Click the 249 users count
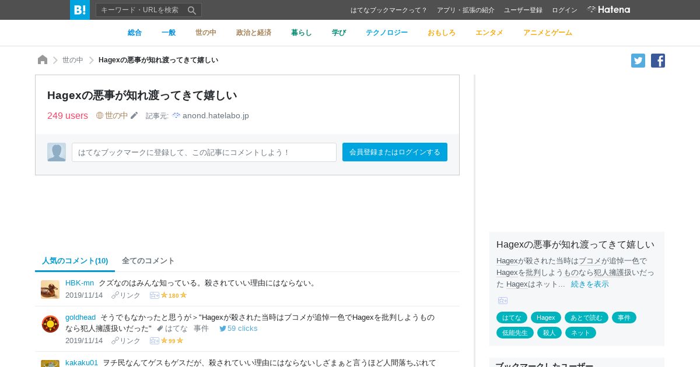Screen dimensions: 700x367 (x=68, y=116)
